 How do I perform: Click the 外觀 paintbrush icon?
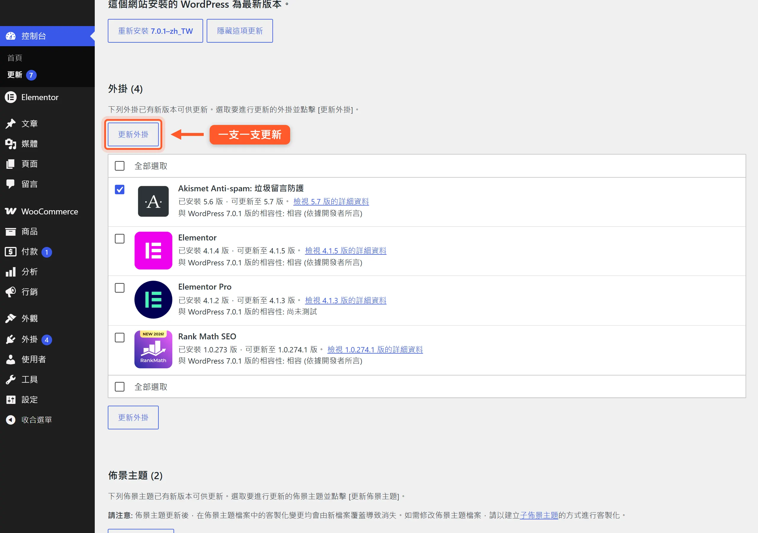(x=11, y=318)
